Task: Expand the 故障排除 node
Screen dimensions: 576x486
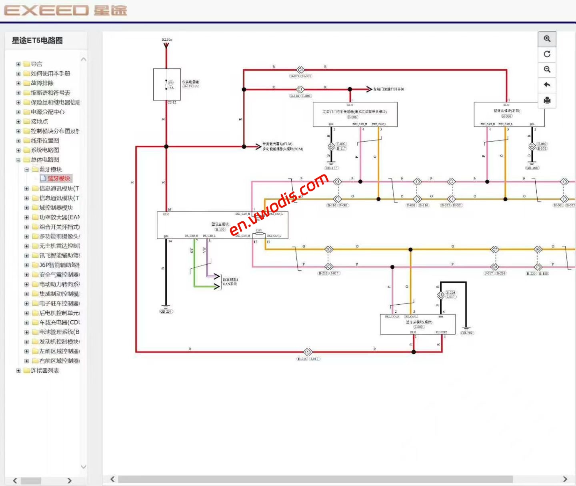Action: tap(18, 83)
